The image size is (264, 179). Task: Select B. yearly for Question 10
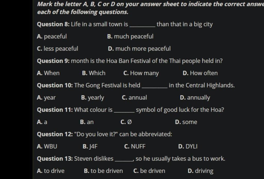pos(93,98)
